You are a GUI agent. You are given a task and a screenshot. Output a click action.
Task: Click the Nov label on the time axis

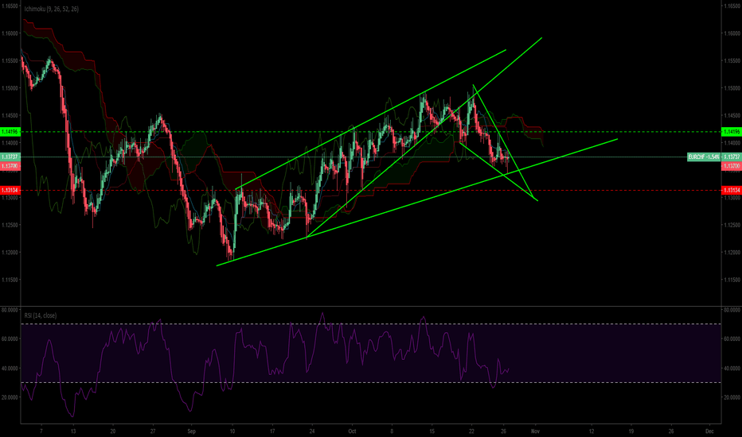click(x=535, y=431)
